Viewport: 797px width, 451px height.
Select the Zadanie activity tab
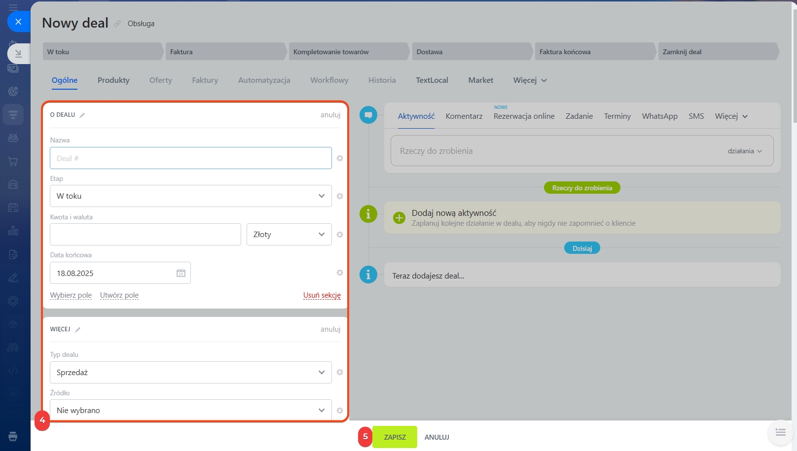point(580,116)
